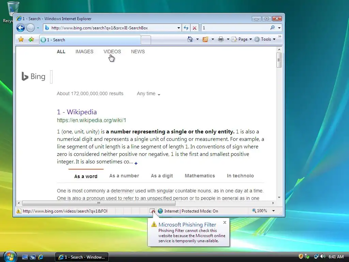Click the vertical scrollbar up arrow

pyautogui.click(x=279, y=49)
